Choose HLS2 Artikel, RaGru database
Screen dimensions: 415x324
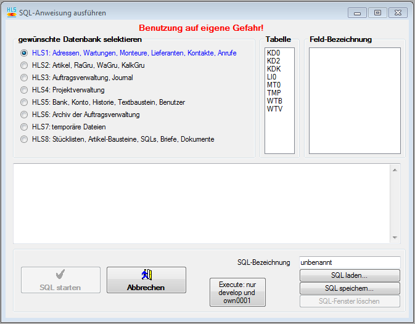coord(24,65)
